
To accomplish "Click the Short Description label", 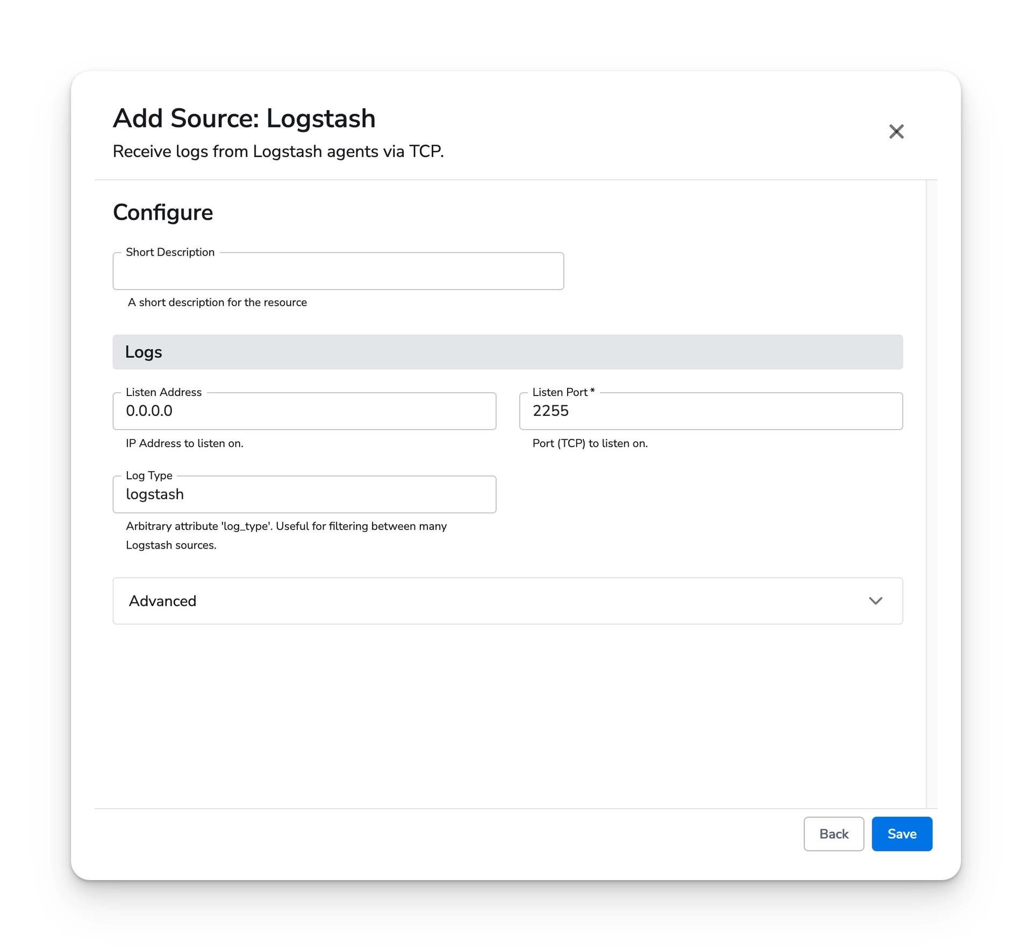I will pos(169,252).
